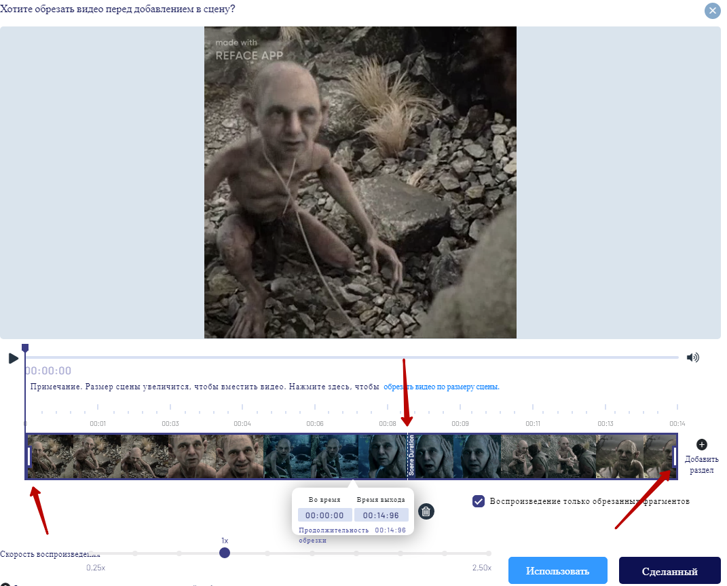The image size is (727, 586).
Task: Click the current time display 00:00:00
Action: [48, 370]
